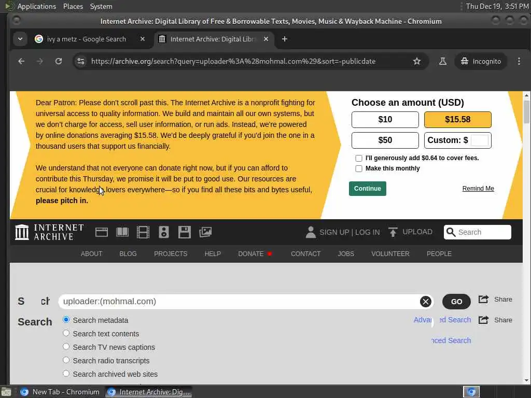
Task: Open the Chromium three-dot menu
Action: (x=519, y=61)
